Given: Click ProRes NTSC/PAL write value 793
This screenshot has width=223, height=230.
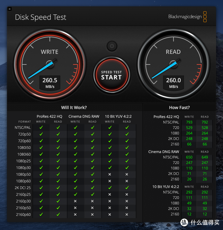Looking at the screenshot, I should tap(189, 122).
